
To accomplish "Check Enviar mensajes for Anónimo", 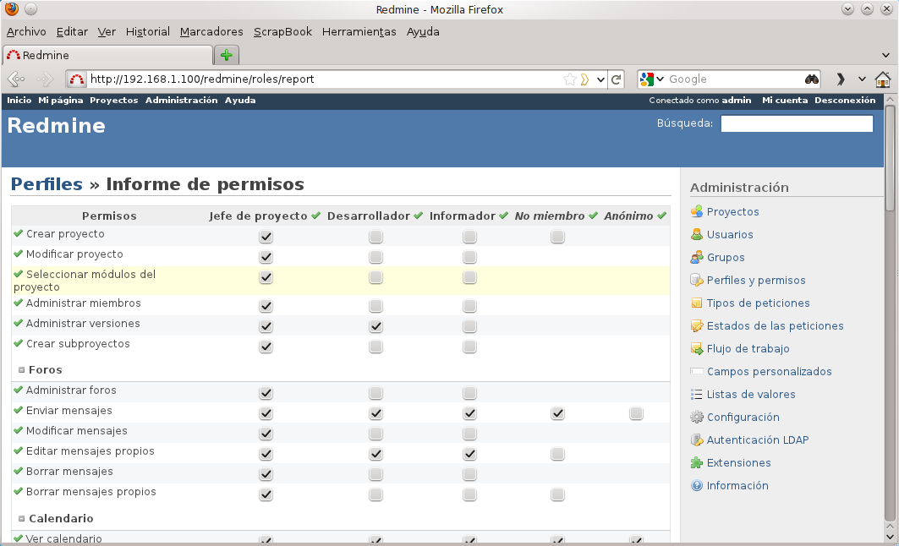I will 636,413.
